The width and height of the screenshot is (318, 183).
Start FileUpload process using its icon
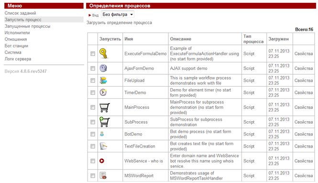pyautogui.click(x=103, y=80)
